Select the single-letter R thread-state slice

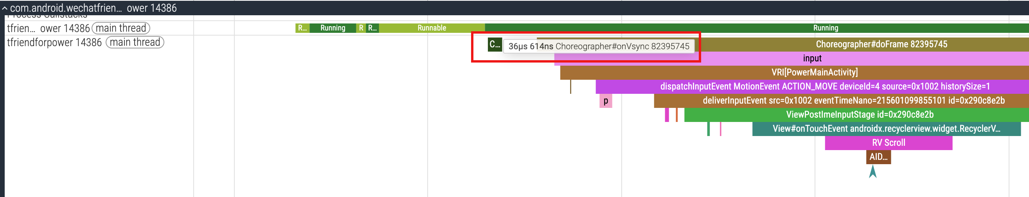pos(361,28)
